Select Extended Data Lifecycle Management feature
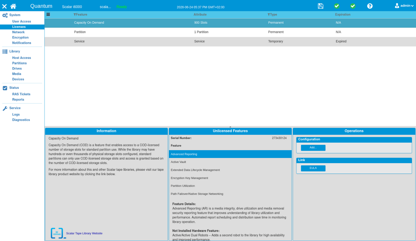Screen dimensions: 416x241 click(x=230, y=170)
